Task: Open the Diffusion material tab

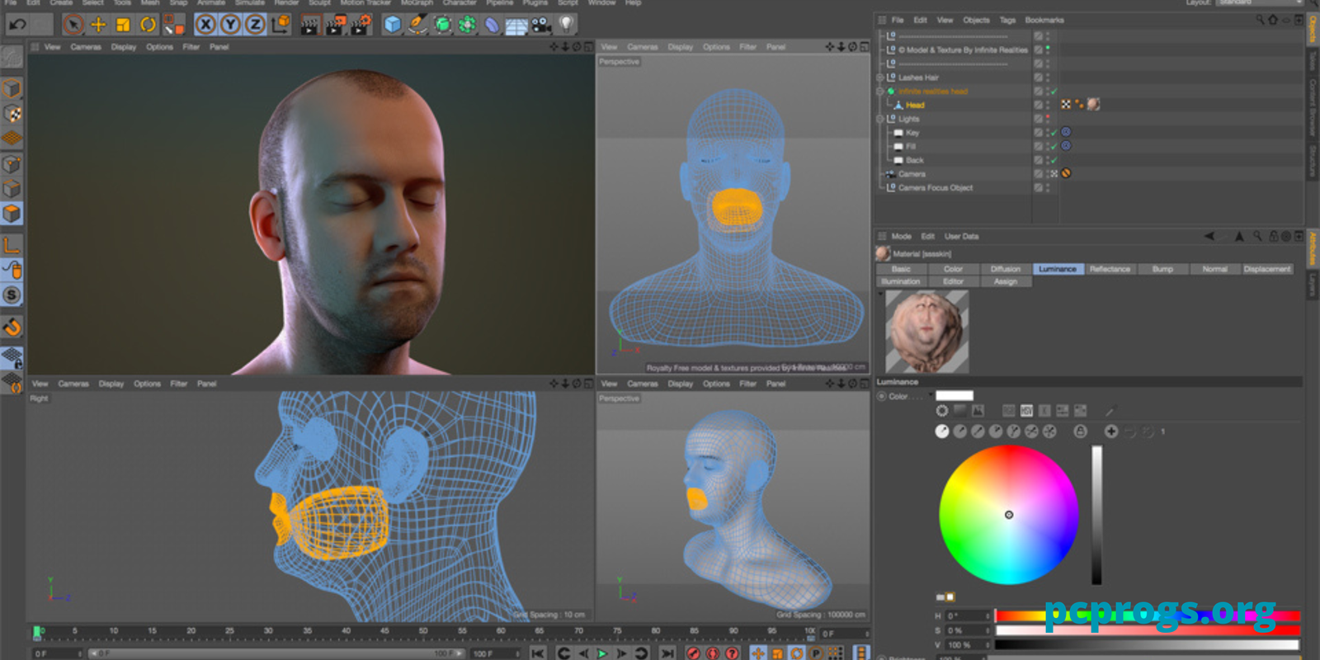Action: point(1006,269)
